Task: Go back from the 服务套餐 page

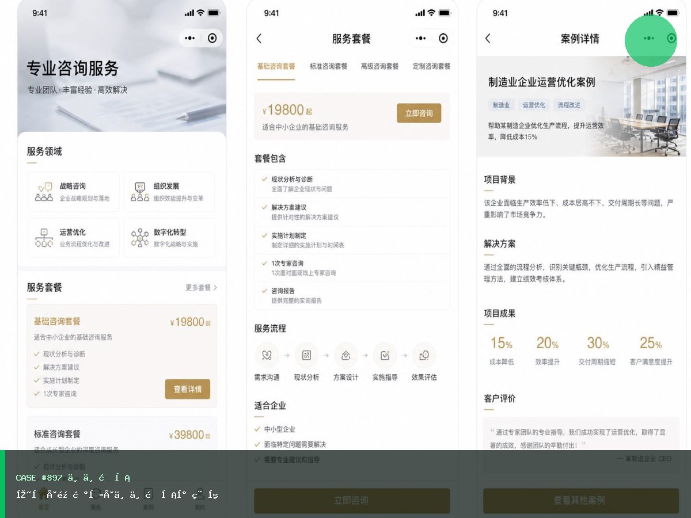Action: click(x=259, y=39)
